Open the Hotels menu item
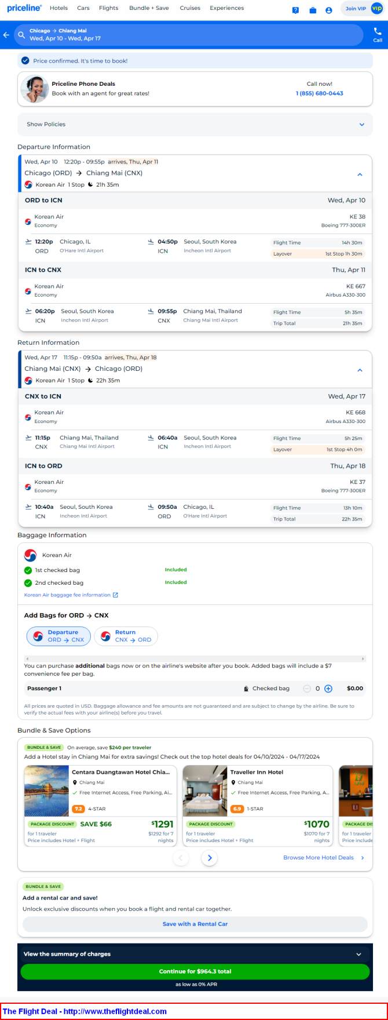This screenshot has width=388, height=1020. tap(58, 8)
